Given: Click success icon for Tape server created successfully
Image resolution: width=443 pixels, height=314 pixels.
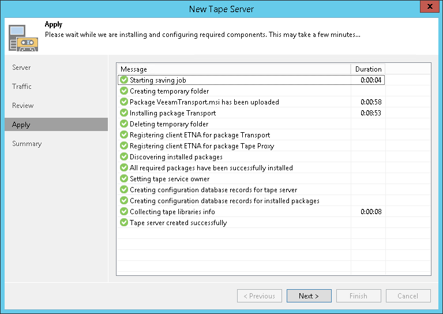Looking at the screenshot, I should click(123, 223).
